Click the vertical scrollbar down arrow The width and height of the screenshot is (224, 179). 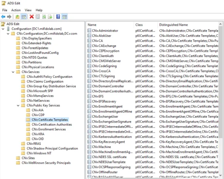[x=220, y=175]
